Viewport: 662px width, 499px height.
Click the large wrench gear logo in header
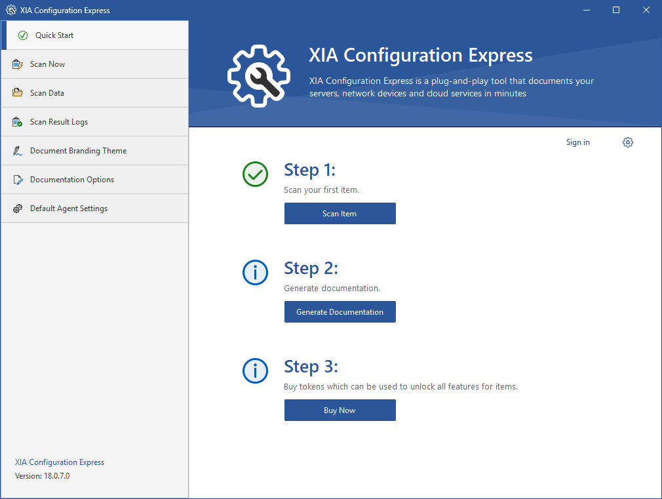click(258, 76)
